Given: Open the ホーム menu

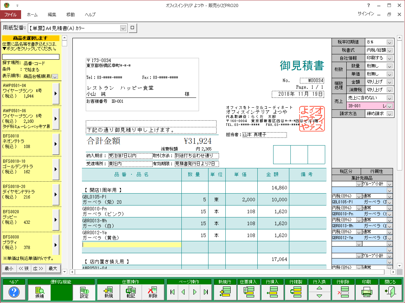Looking at the screenshot, I should click(x=32, y=15).
